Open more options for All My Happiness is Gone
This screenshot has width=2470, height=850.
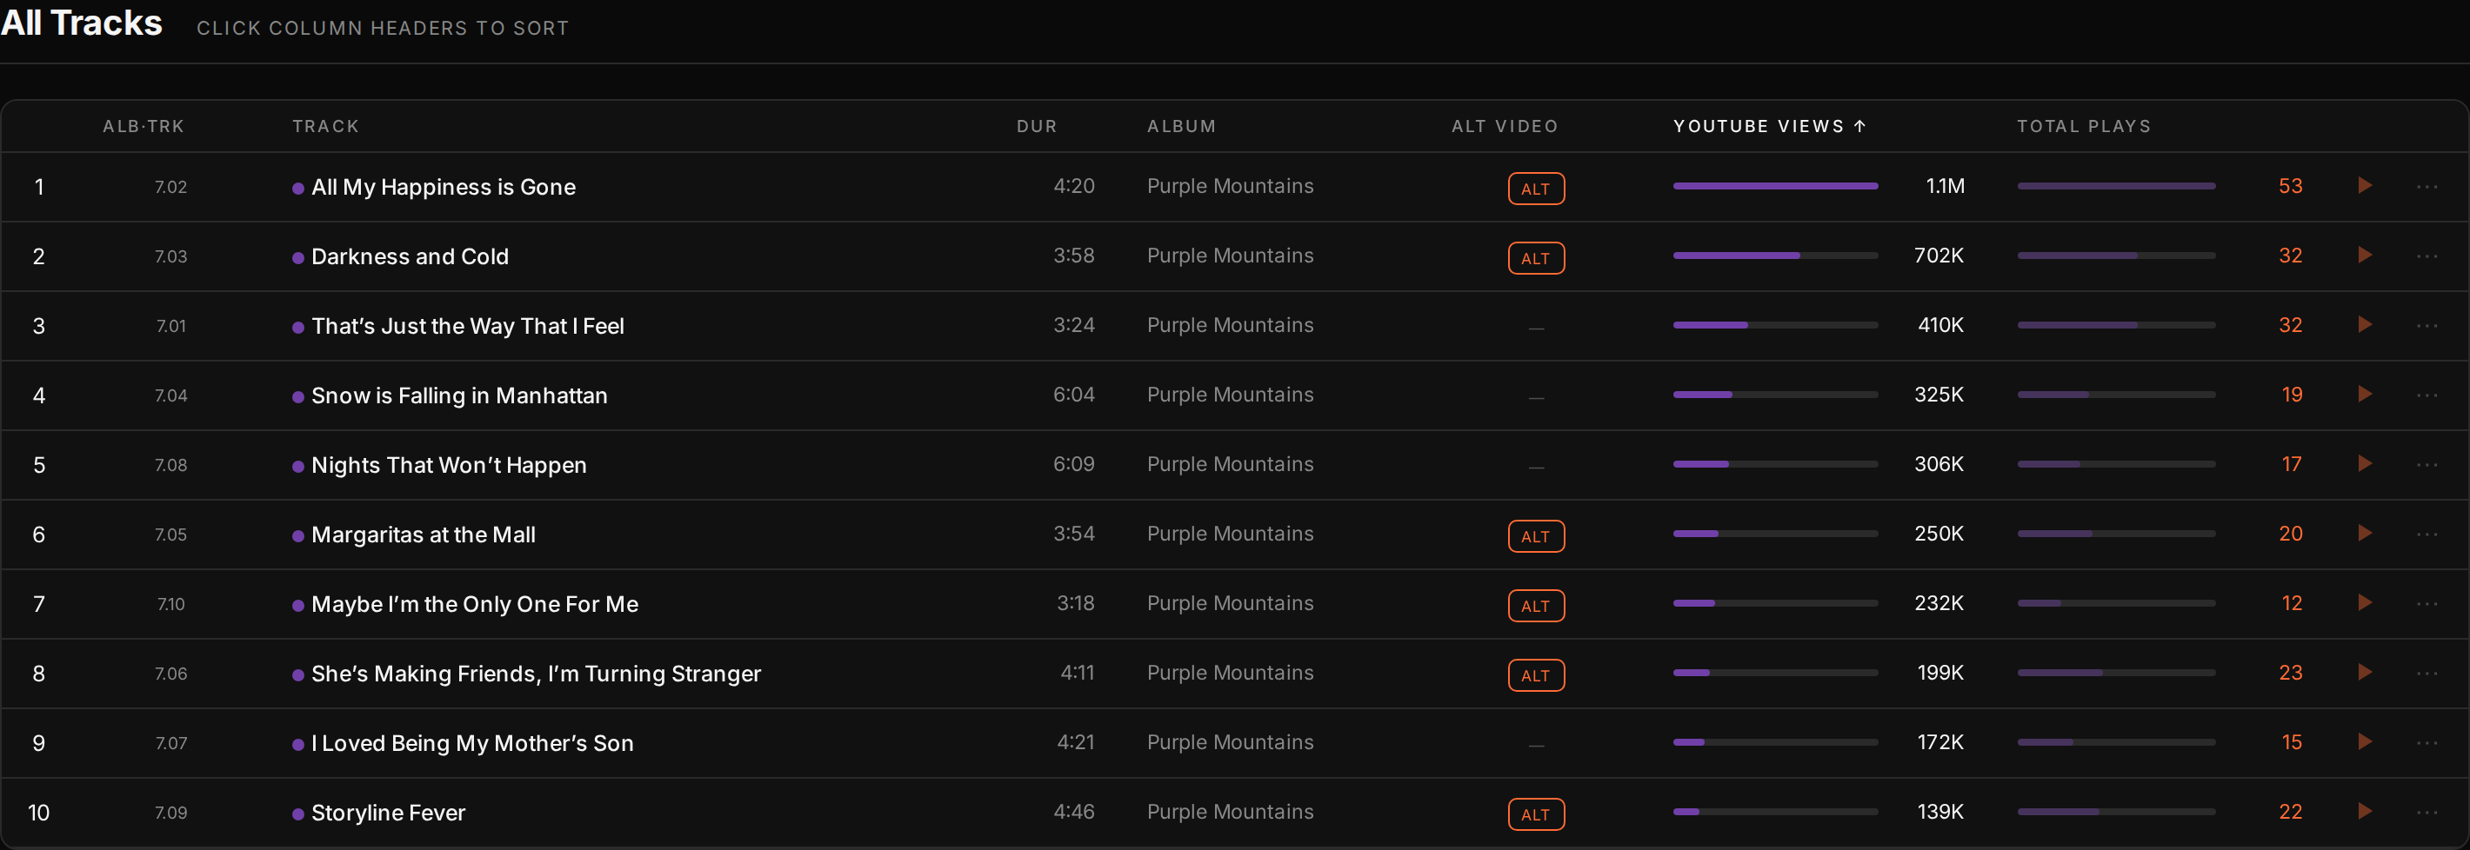(x=2427, y=187)
